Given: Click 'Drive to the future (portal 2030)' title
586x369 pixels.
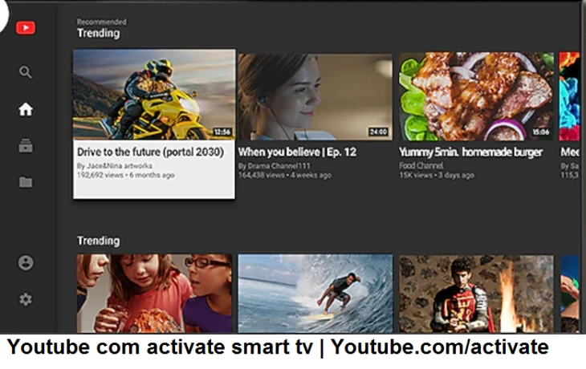Looking at the screenshot, I should [x=149, y=151].
